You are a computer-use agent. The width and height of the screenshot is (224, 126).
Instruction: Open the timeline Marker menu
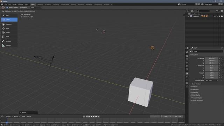coord(29,117)
